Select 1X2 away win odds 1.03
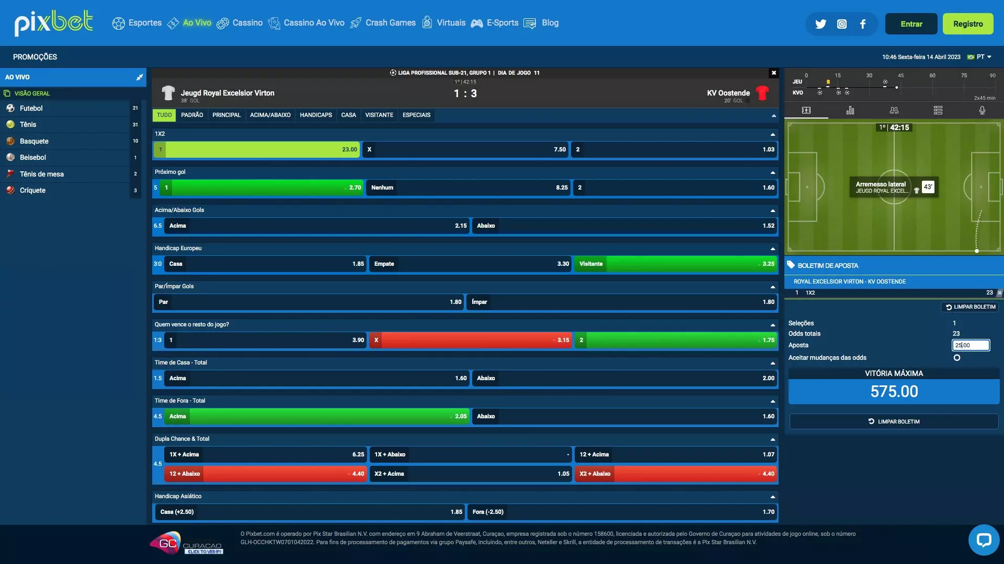 tap(674, 149)
